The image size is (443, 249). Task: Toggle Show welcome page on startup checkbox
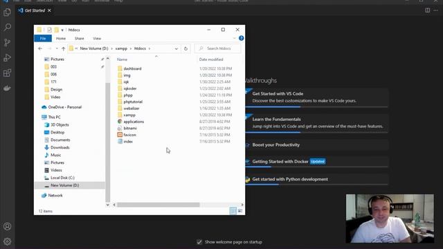(x=199, y=242)
